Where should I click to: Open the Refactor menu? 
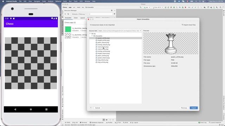point(58,1)
